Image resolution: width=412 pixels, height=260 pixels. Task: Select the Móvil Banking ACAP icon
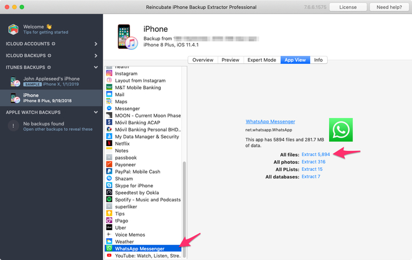pyautogui.click(x=109, y=123)
